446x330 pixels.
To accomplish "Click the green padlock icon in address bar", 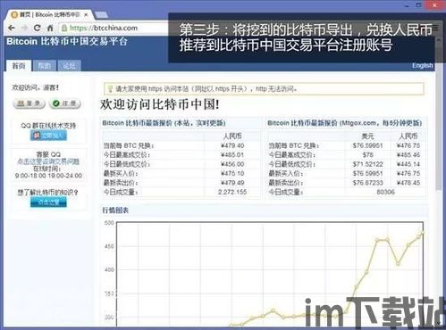I will pyautogui.click(x=64, y=28).
